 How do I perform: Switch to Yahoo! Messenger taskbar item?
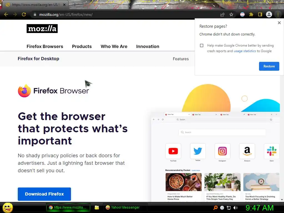click(125, 207)
